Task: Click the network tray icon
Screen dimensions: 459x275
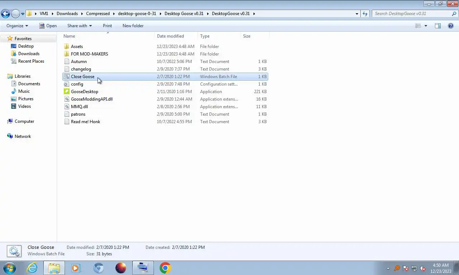Action: (414, 268)
